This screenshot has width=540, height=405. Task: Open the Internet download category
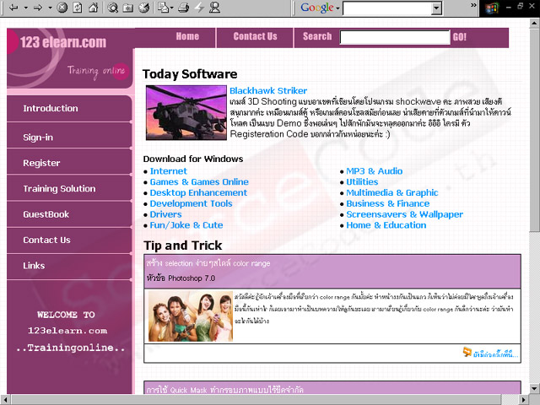point(169,171)
